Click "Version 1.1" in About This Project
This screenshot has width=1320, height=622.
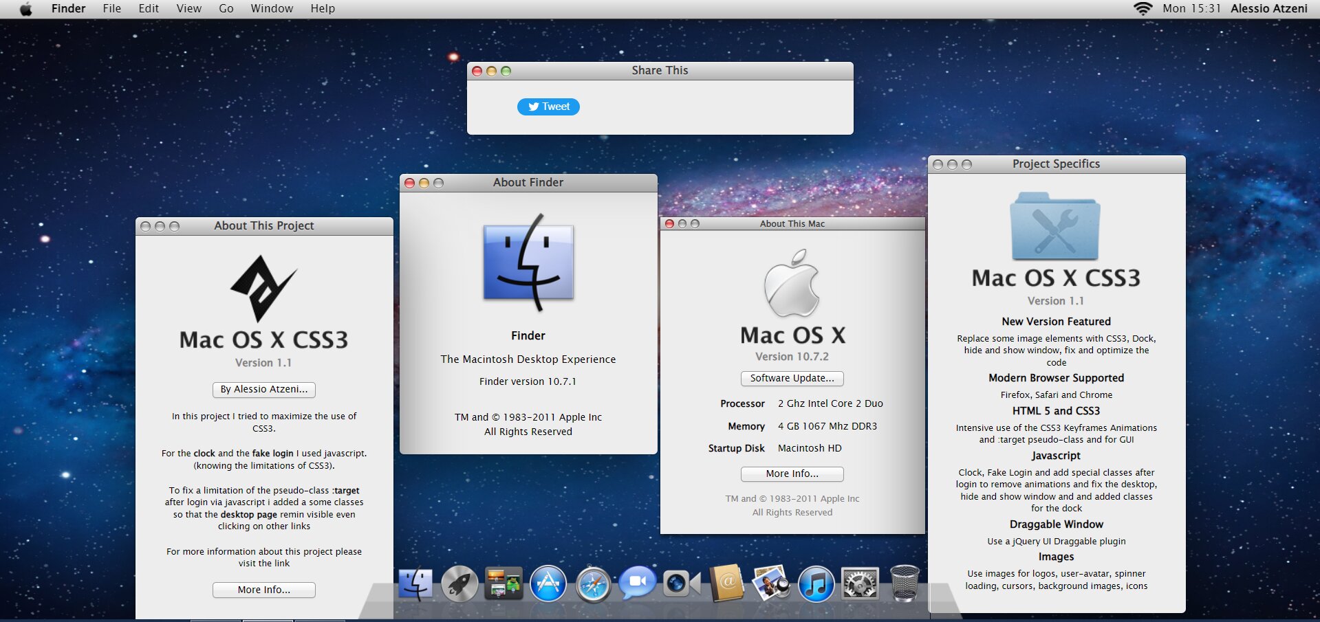[x=263, y=363]
